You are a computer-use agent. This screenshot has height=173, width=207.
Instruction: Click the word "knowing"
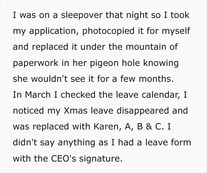coord(161,63)
